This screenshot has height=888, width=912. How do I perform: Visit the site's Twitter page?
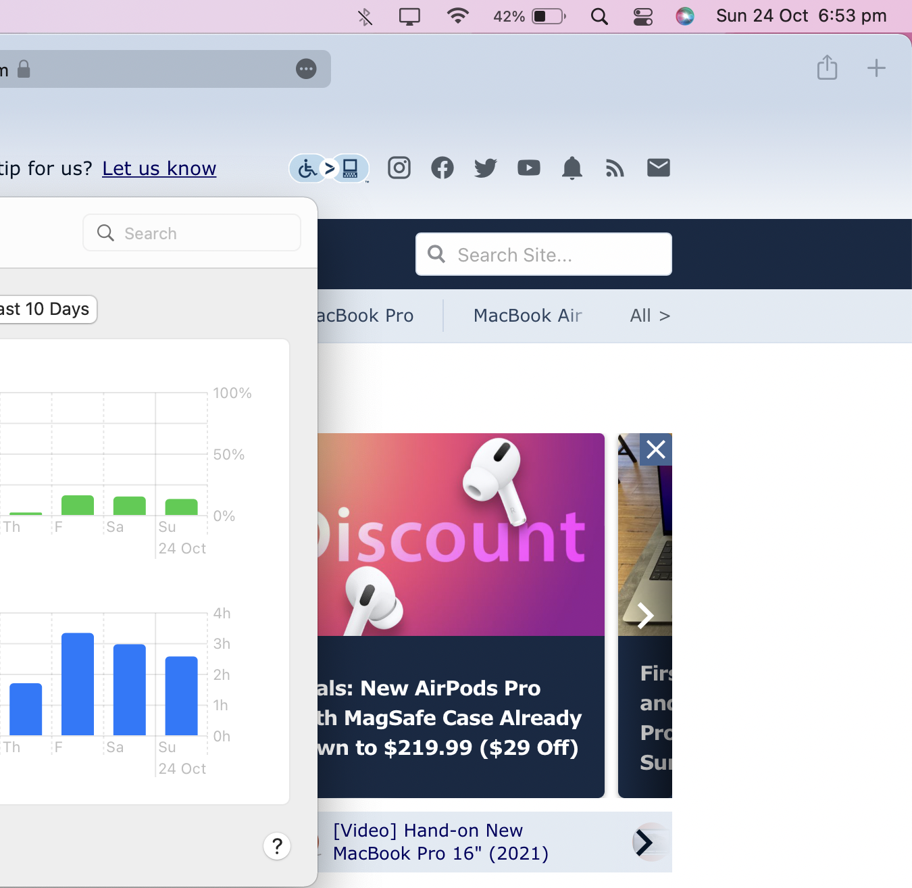[486, 168]
